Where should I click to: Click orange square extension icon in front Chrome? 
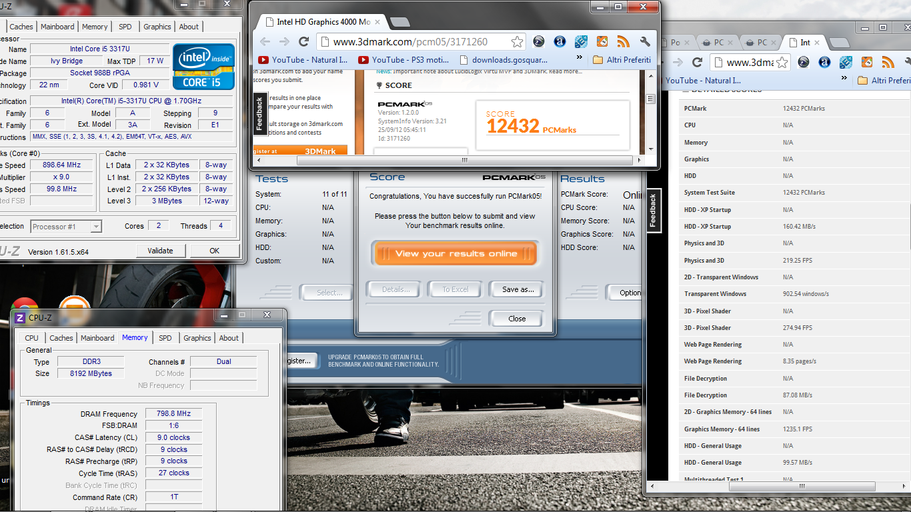(602, 41)
